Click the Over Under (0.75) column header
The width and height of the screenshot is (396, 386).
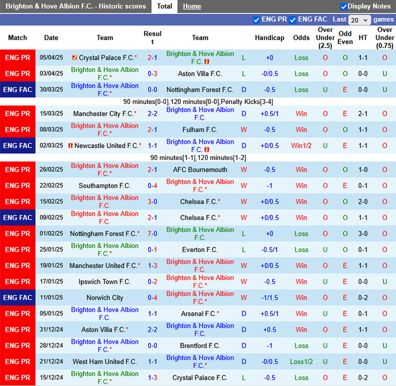tap(385, 38)
